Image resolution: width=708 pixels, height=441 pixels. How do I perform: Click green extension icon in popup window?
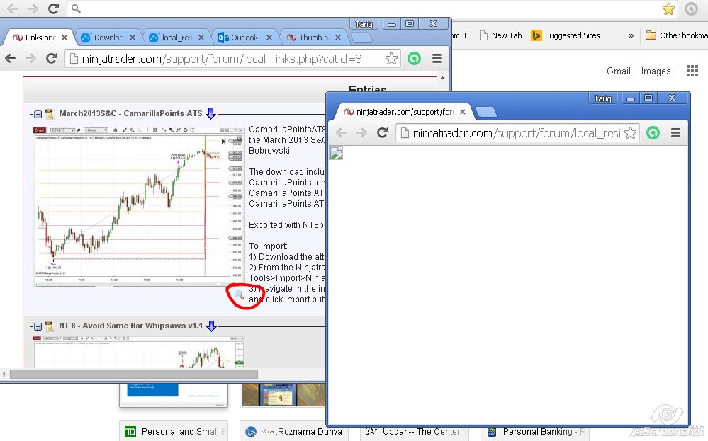[x=653, y=133]
